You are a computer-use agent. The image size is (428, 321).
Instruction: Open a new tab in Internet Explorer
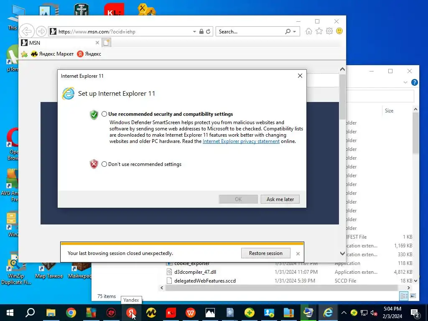pos(107,43)
